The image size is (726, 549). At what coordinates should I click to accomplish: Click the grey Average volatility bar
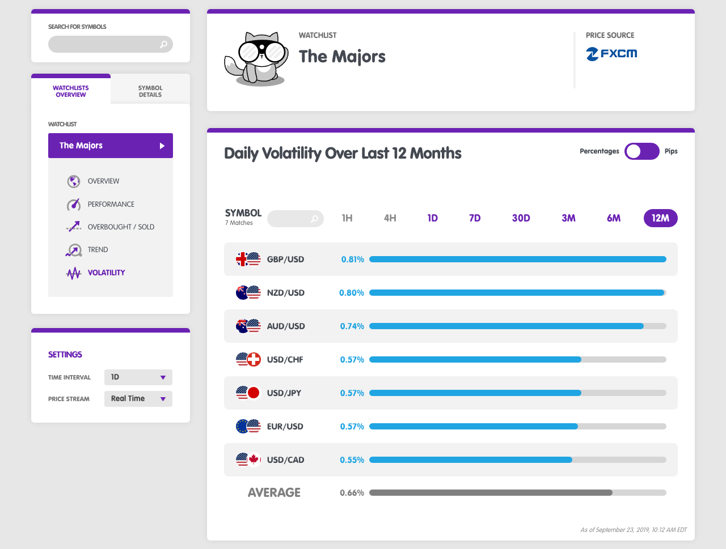point(518,493)
